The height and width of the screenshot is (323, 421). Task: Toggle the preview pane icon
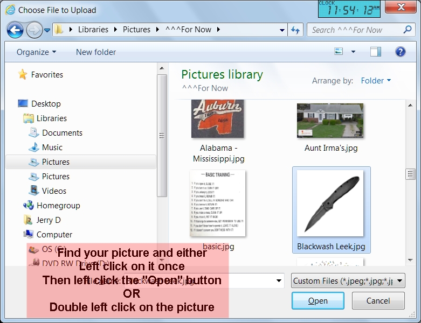[375, 52]
